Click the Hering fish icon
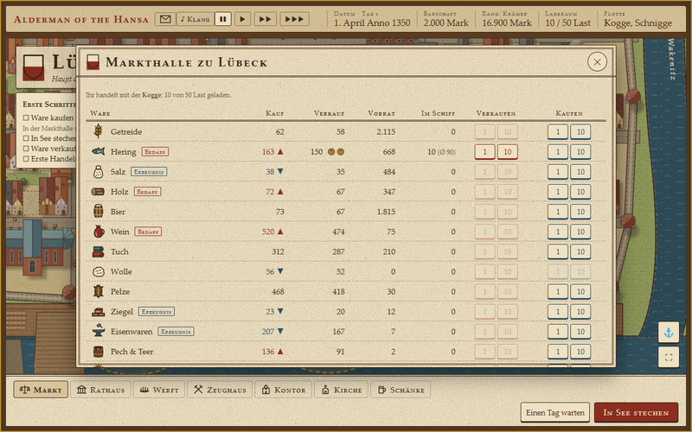Viewport: 692px width, 432px height. 99,152
